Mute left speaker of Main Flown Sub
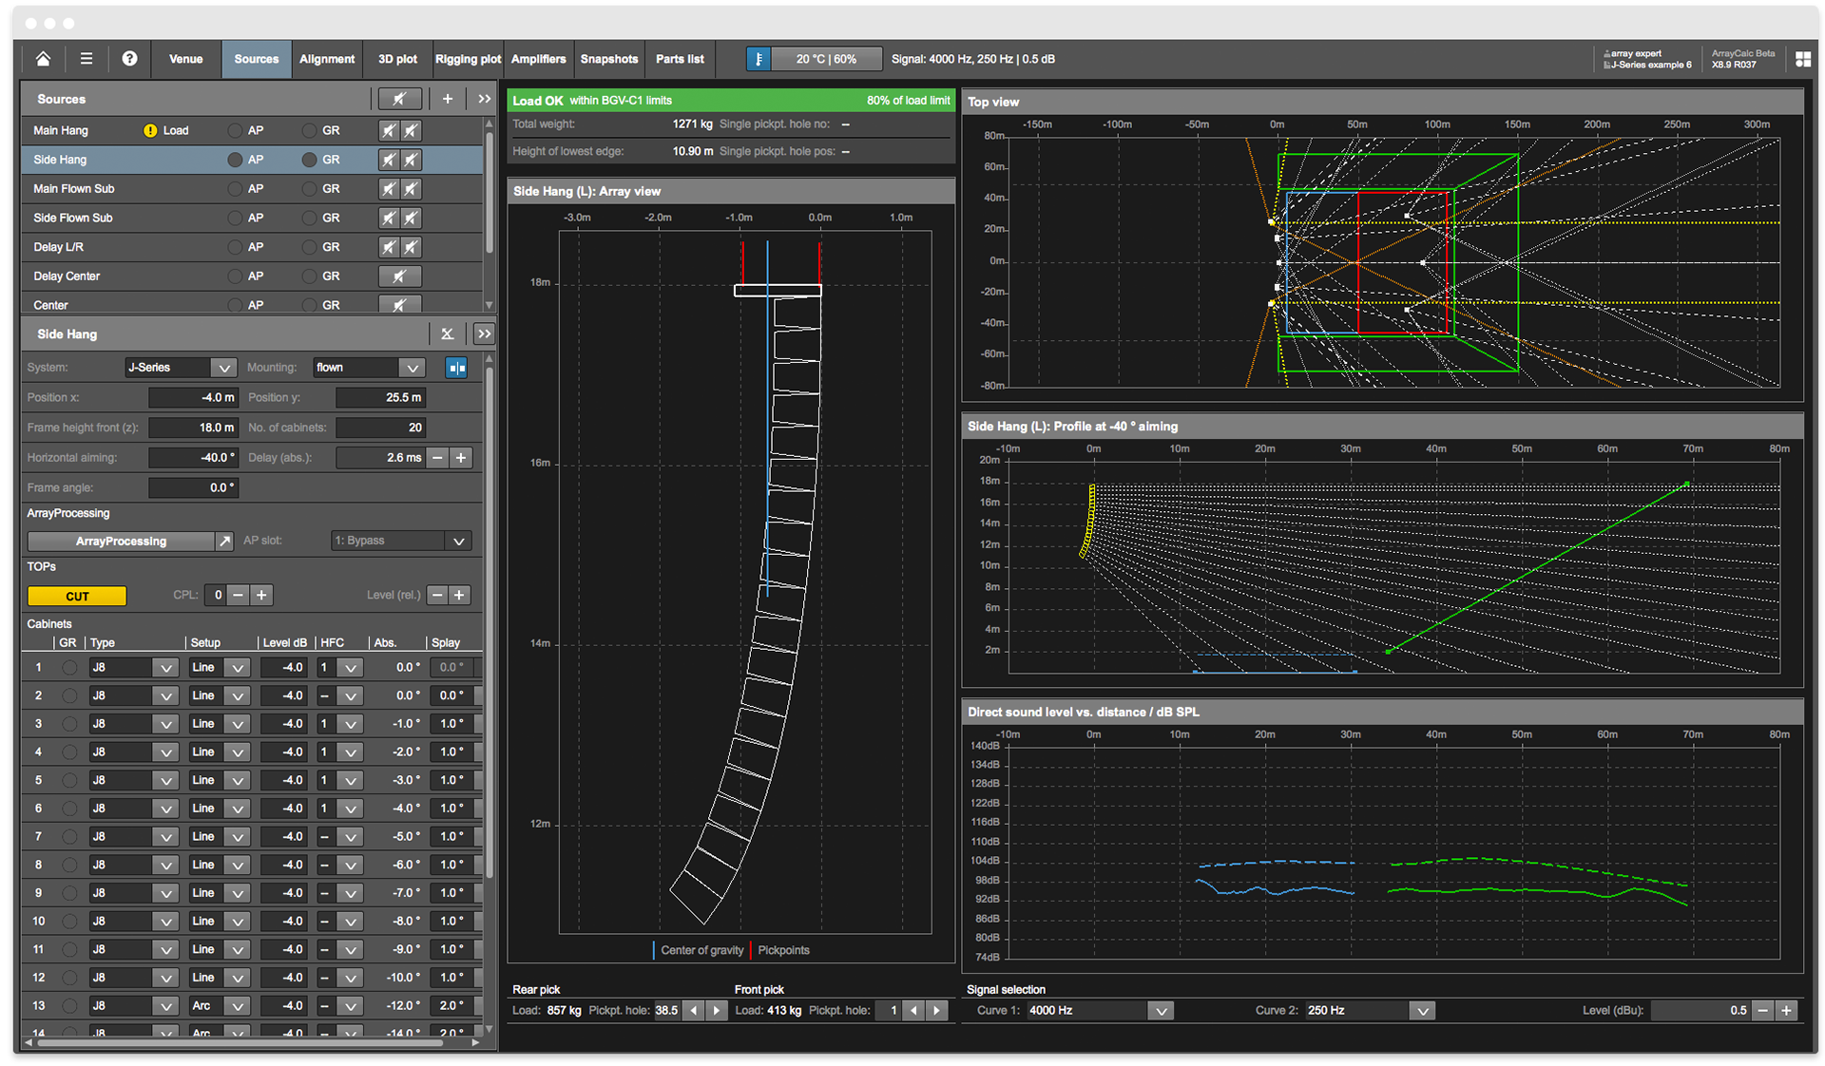The height and width of the screenshot is (1066, 1825). [x=389, y=189]
